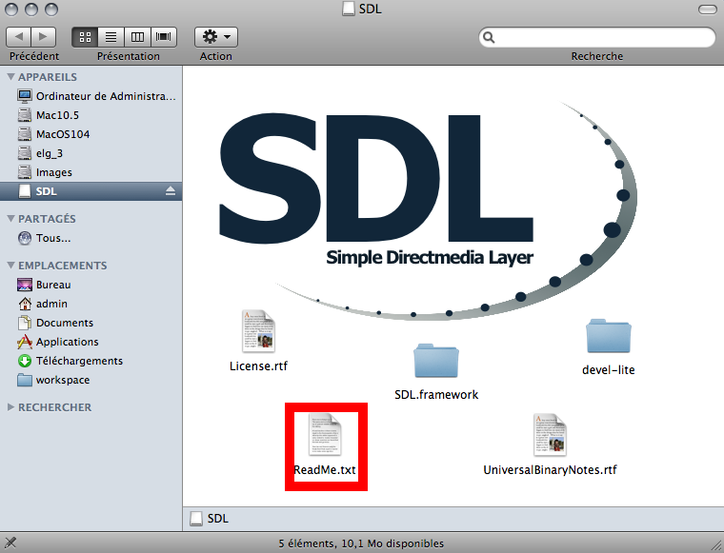Expand the RECHERCHER sidebar section
Screen dimensions: 724x553
10,407
